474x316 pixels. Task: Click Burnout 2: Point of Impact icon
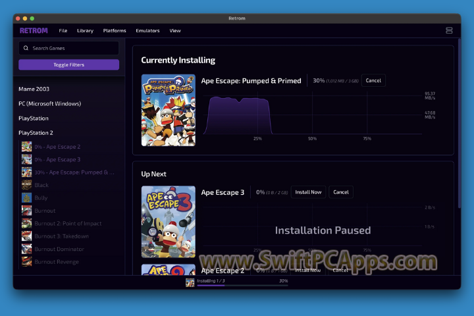coord(26,223)
